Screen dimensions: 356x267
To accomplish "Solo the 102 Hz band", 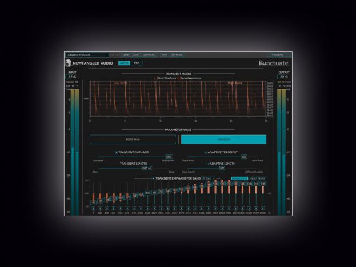I will 100,208.
